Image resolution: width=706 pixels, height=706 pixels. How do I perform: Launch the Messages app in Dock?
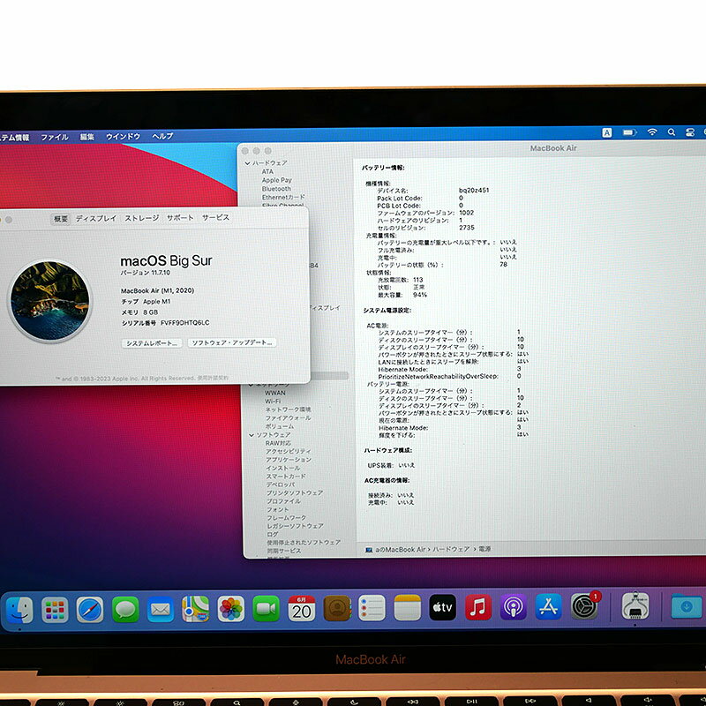[125, 608]
